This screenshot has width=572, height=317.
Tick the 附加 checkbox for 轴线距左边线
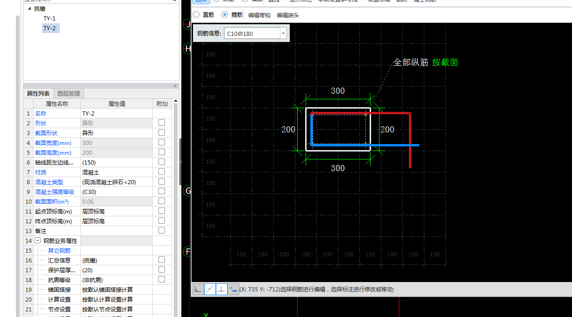click(x=162, y=162)
